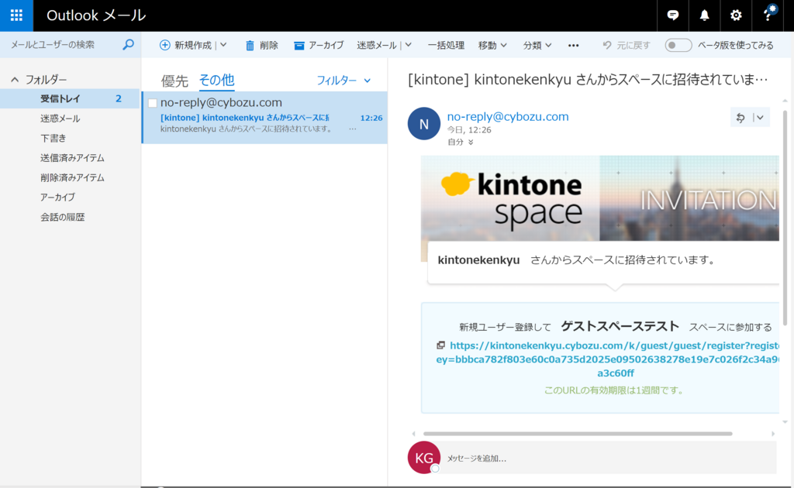
Task: Click the KG user avatar
Action: click(x=424, y=457)
